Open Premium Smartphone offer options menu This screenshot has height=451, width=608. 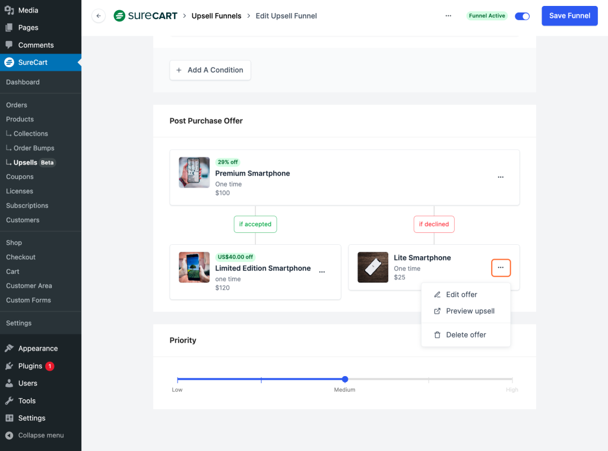tap(501, 177)
